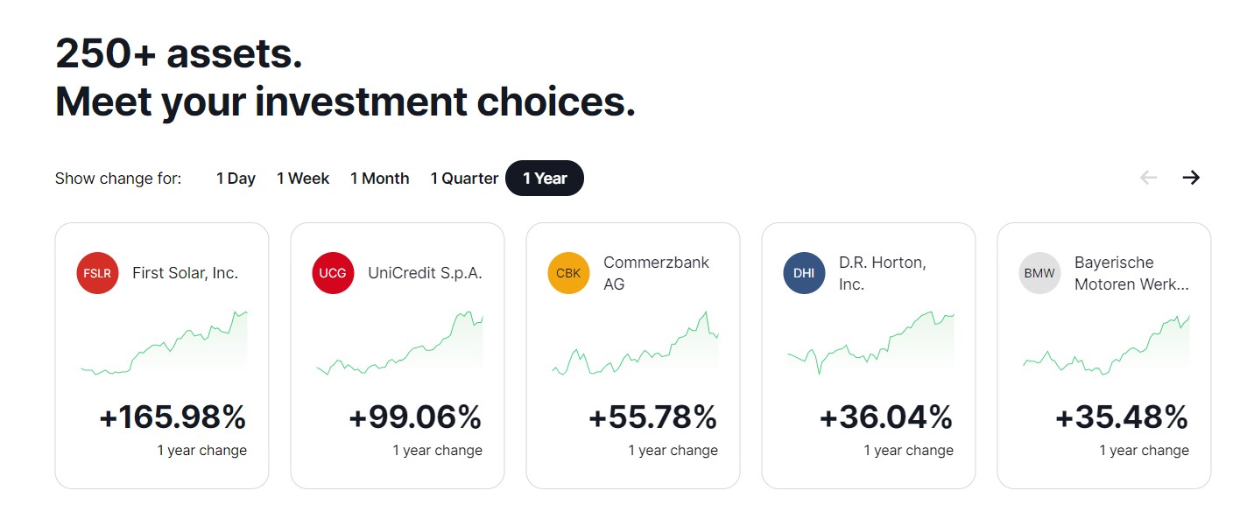Choose the 1 Quarter period
This screenshot has width=1254, height=512.
pyautogui.click(x=464, y=179)
